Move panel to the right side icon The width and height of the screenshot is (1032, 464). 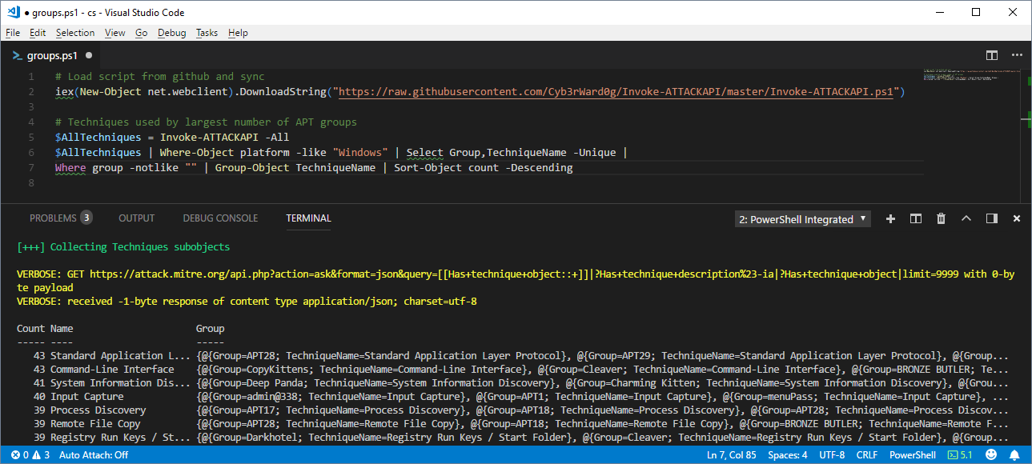tap(992, 218)
